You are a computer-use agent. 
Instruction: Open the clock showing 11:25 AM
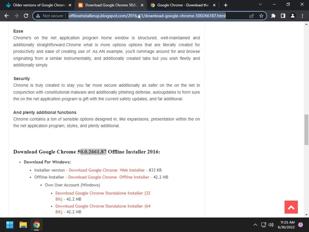click(x=286, y=225)
